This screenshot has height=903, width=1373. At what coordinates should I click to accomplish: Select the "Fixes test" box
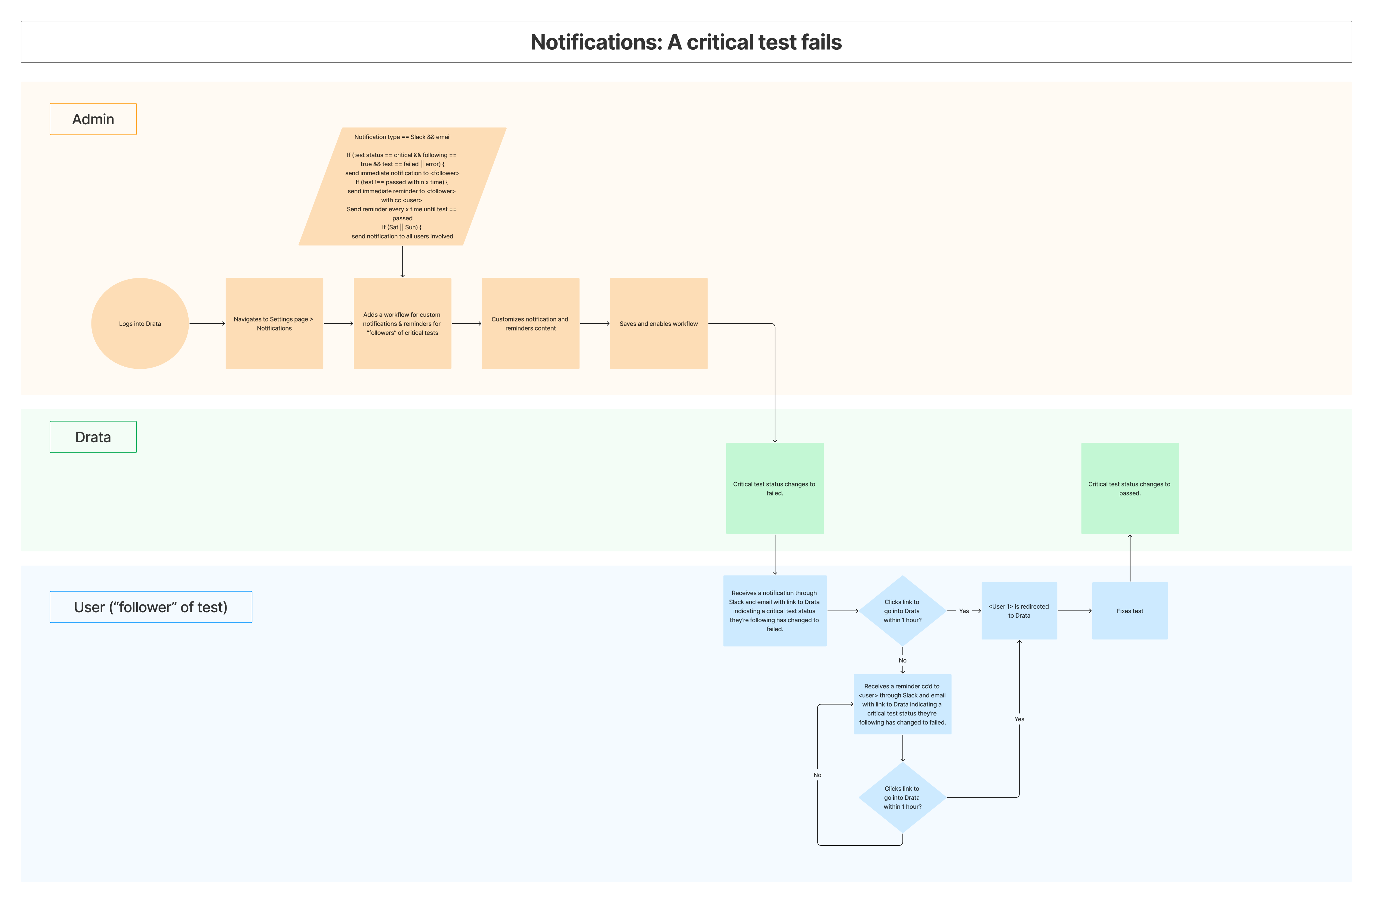1129,610
